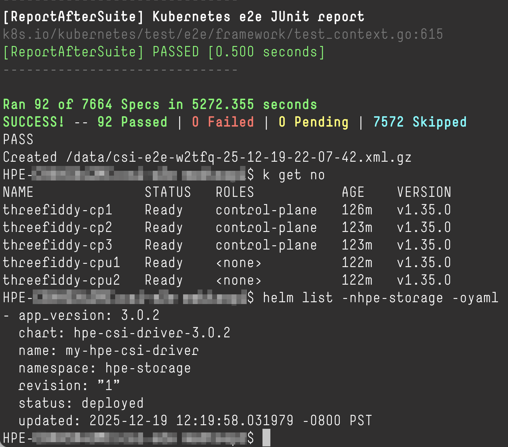This screenshot has height=447, width=508.
Task: Click the chart name hpe-csi-driver-3.0.2
Action: coord(152,333)
